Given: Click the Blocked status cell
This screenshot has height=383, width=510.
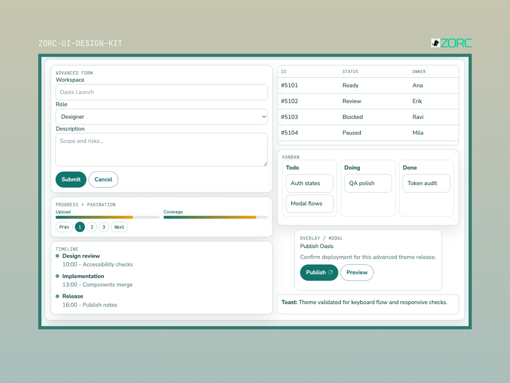Looking at the screenshot, I should tap(353, 117).
